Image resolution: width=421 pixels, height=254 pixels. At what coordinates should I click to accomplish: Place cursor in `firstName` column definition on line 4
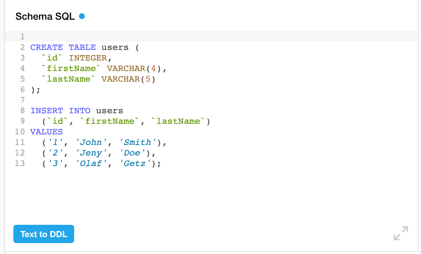pos(71,69)
